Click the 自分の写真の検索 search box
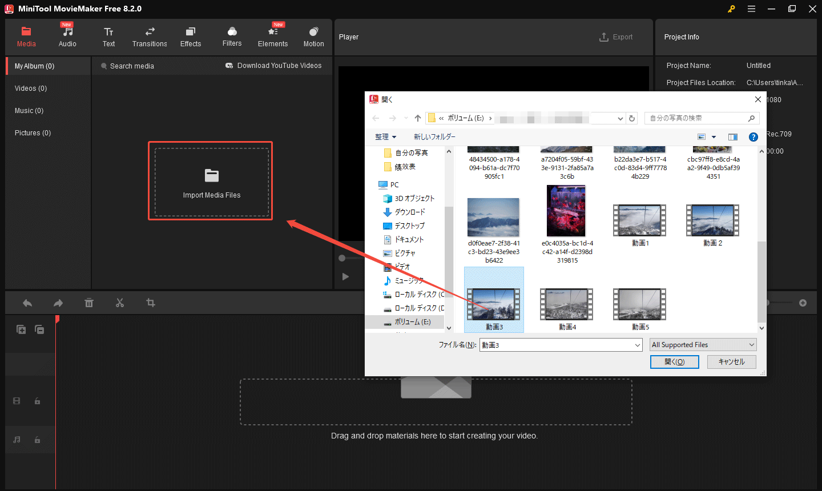Screen dimensions: 822x491 point(702,118)
